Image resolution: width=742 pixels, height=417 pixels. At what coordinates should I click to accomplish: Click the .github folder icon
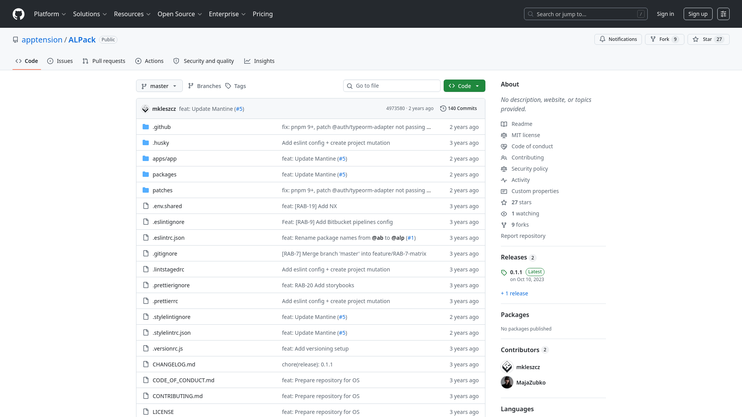[x=146, y=127]
